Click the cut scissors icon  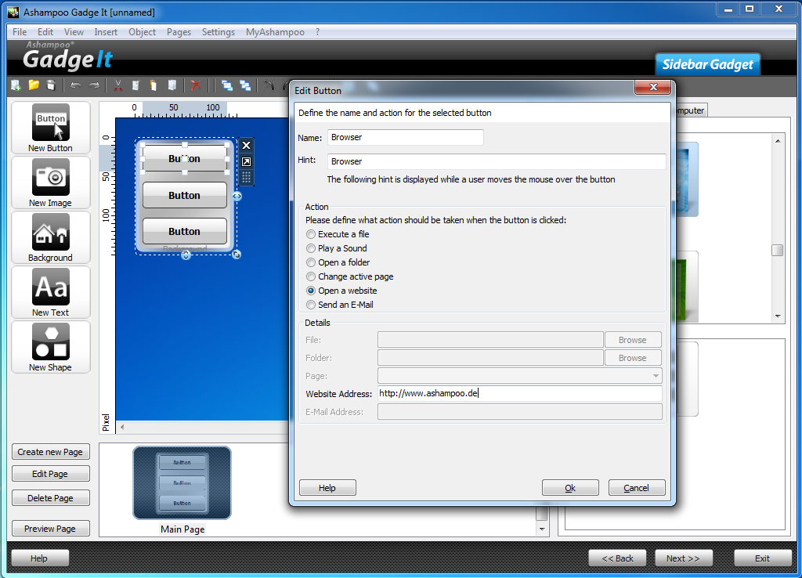click(118, 85)
